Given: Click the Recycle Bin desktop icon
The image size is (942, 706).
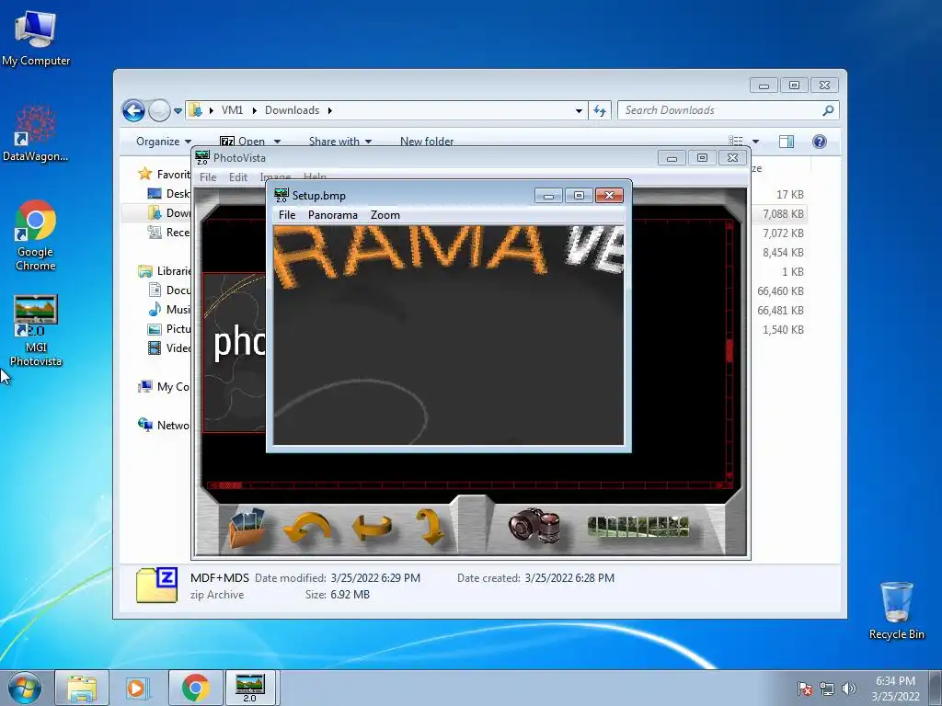Looking at the screenshot, I should [x=896, y=610].
